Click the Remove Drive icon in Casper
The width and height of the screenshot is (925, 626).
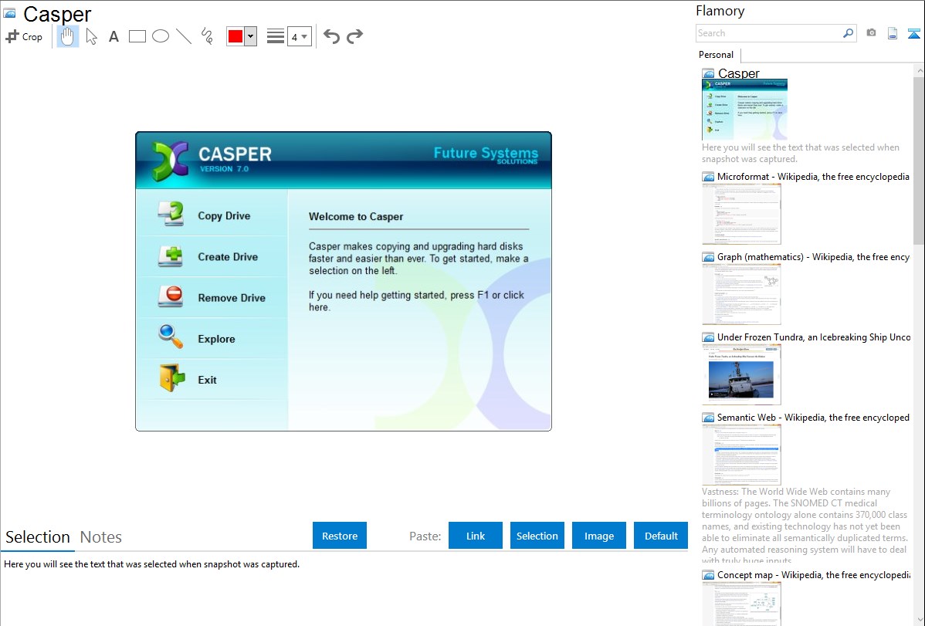tap(171, 296)
